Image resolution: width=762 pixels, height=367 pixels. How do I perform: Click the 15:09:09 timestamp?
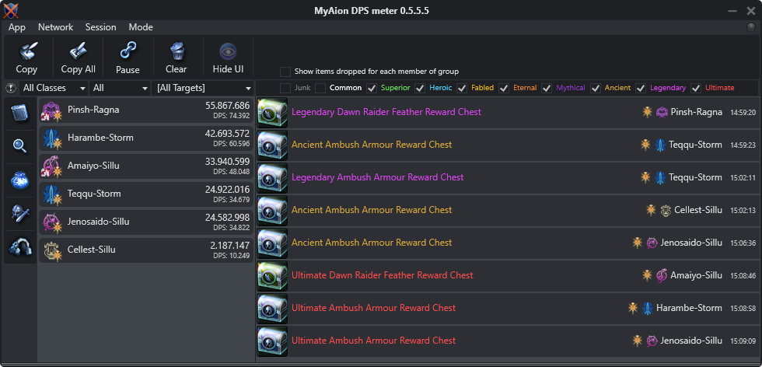(x=743, y=341)
